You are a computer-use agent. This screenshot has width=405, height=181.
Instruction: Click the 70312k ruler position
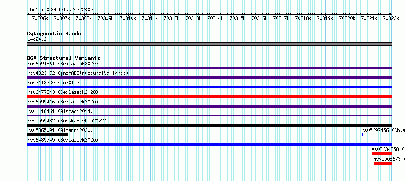tap(172, 18)
